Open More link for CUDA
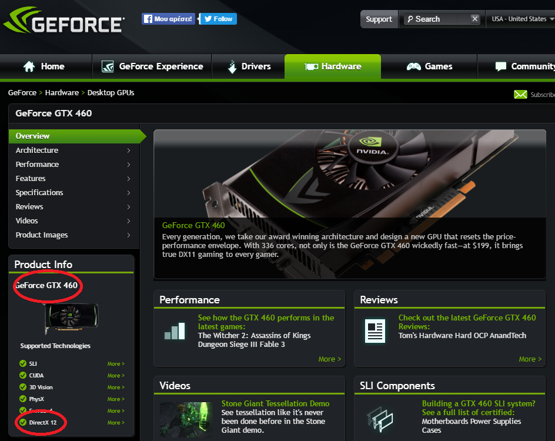The image size is (555, 441). (x=116, y=376)
